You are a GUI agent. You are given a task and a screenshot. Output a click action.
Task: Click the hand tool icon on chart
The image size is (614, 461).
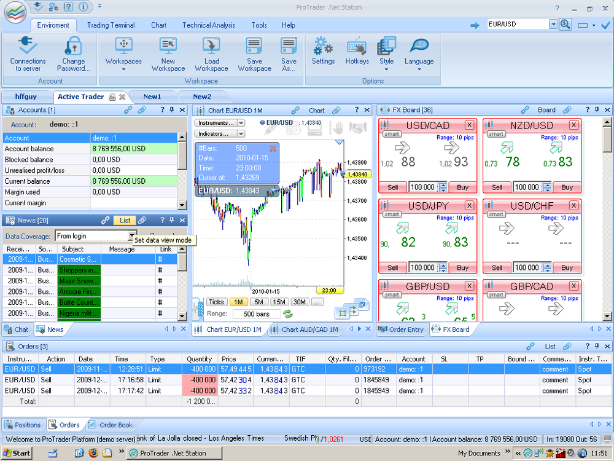pyautogui.click(x=336, y=128)
